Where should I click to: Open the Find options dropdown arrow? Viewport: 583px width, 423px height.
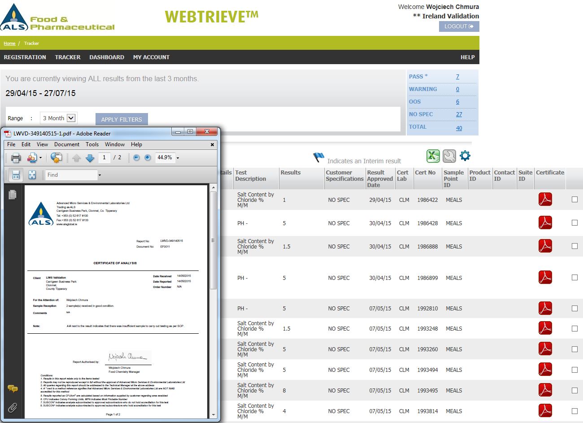pos(100,175)
